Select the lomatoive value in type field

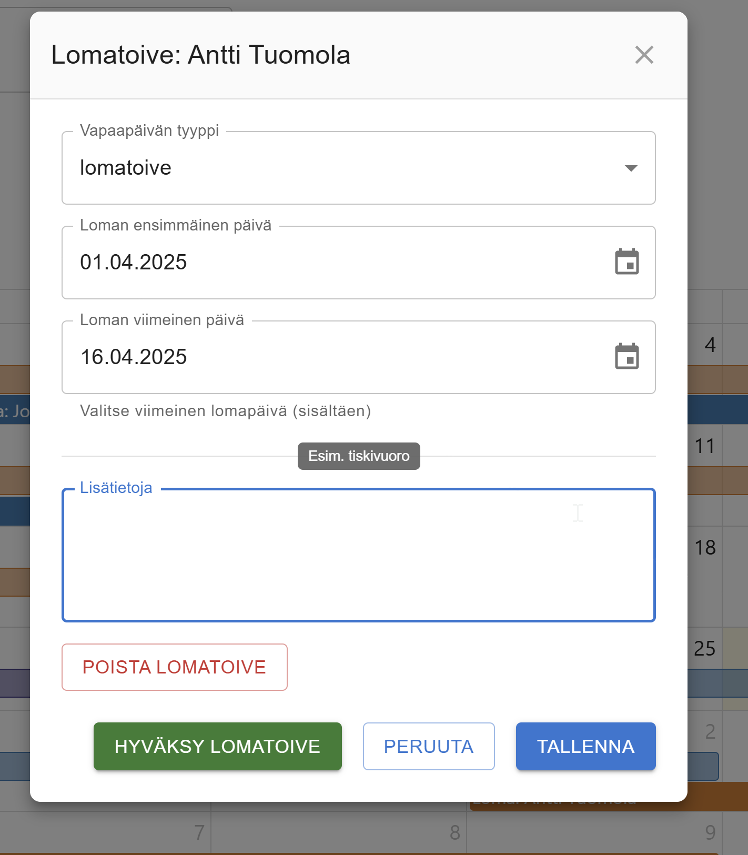(x=126, y=168)
